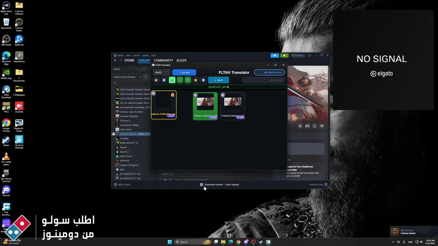Click the blue PayPal support button
Image resolution: width=438 pixels, height=246 pixels.
pos(218,80)
